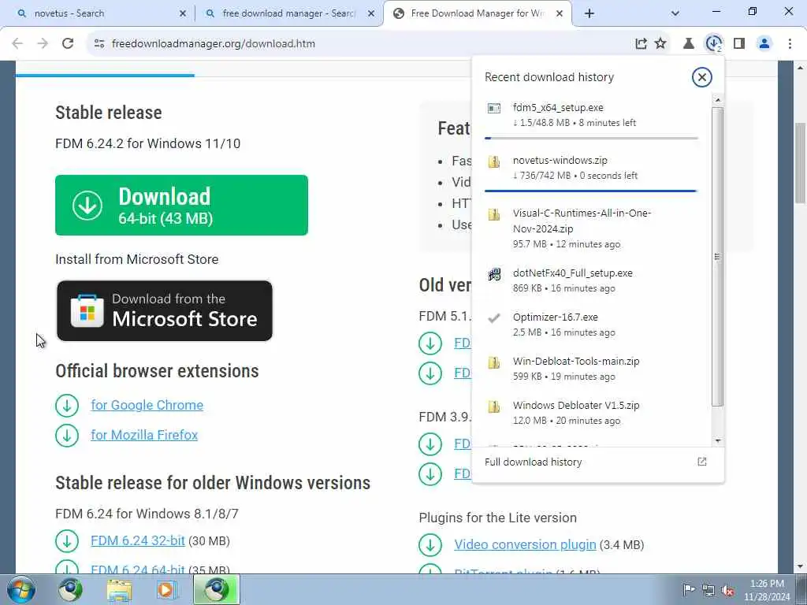The image size is (807, 605).
Task: Open a new browser tab
Action: pos(589,14)
